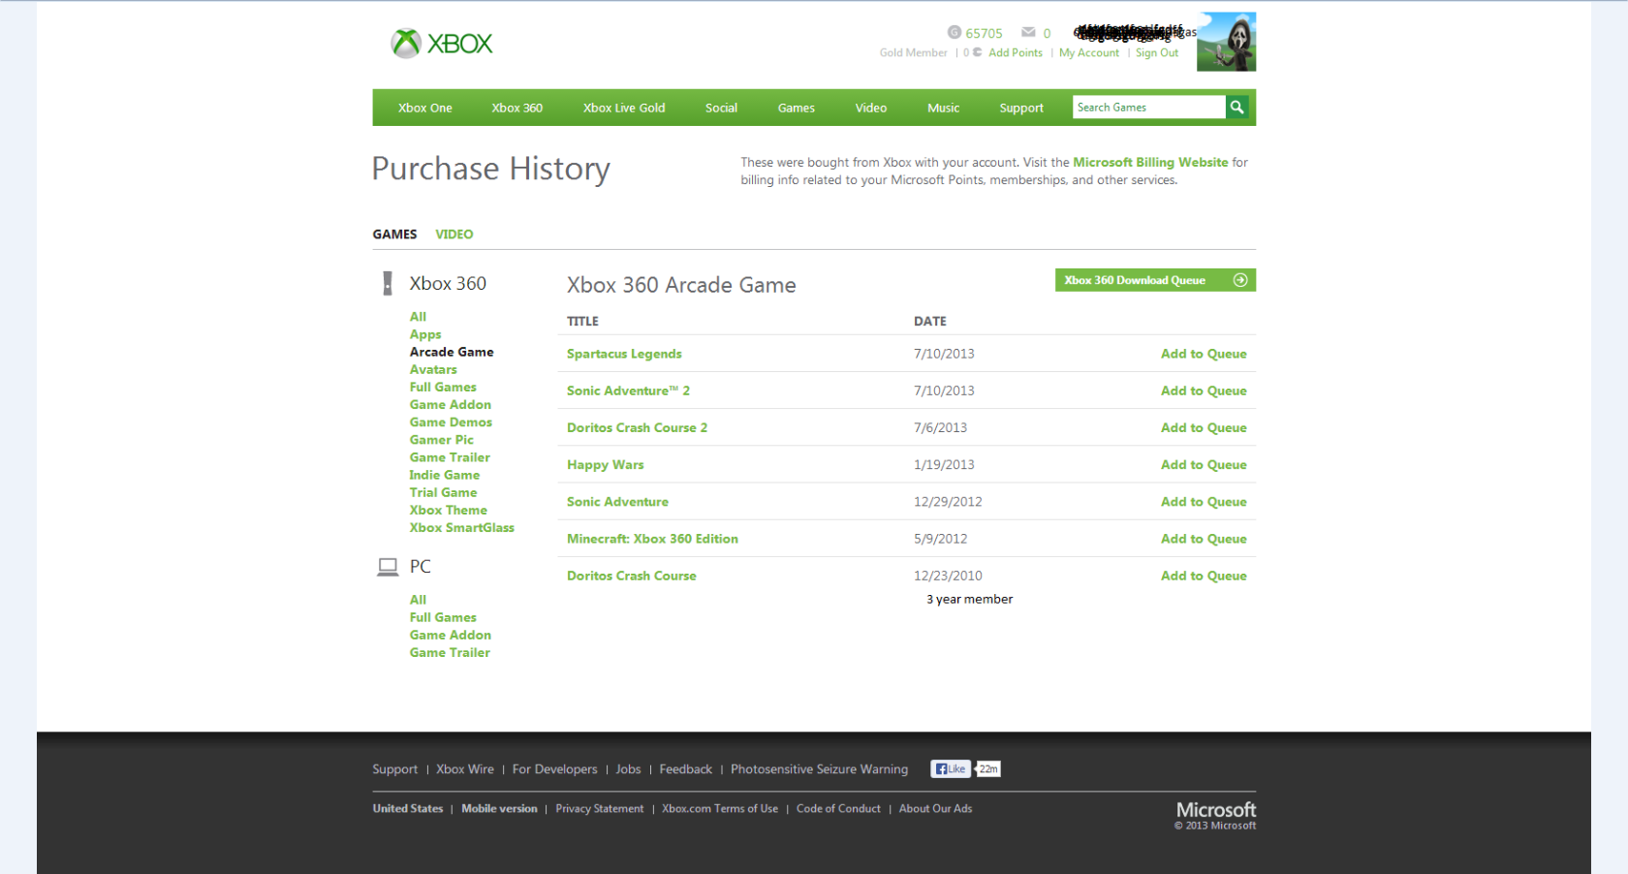1628x874 pixels.
Task: Open For Developers footer link
Action: pos(555,769)
